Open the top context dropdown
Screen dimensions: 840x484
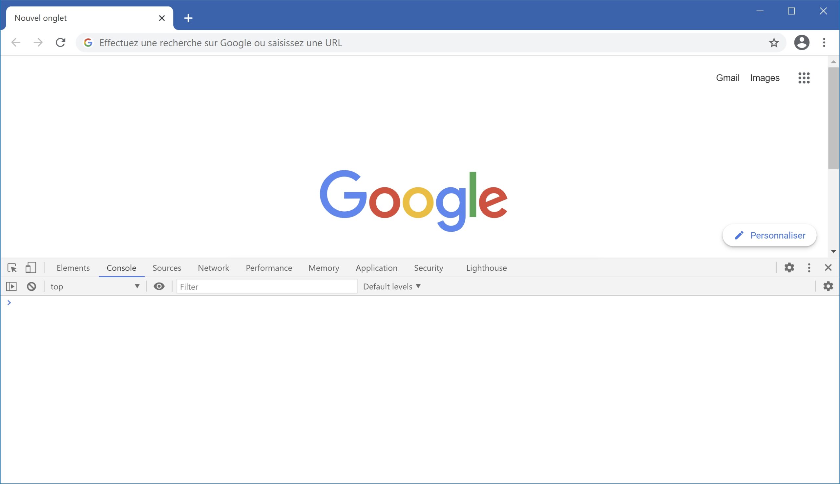click(x=95, y=286)
